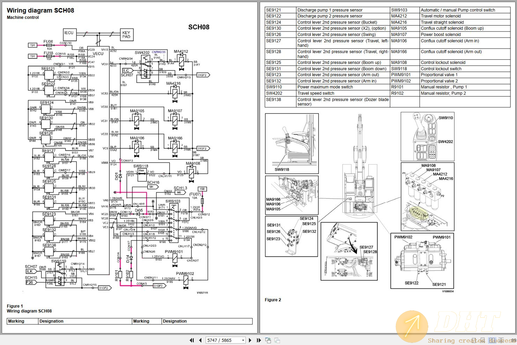Click the MA9166 label in Figure 2
Image resolution: width=517 pixels, height=345 pixels.
273,200
